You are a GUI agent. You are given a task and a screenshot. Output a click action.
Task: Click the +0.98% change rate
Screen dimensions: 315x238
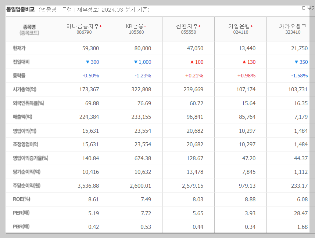click(247, 76)
